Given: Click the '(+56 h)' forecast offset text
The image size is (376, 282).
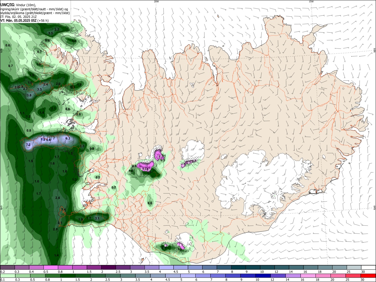Looking at the screenshot, I should tap(43, 21).
